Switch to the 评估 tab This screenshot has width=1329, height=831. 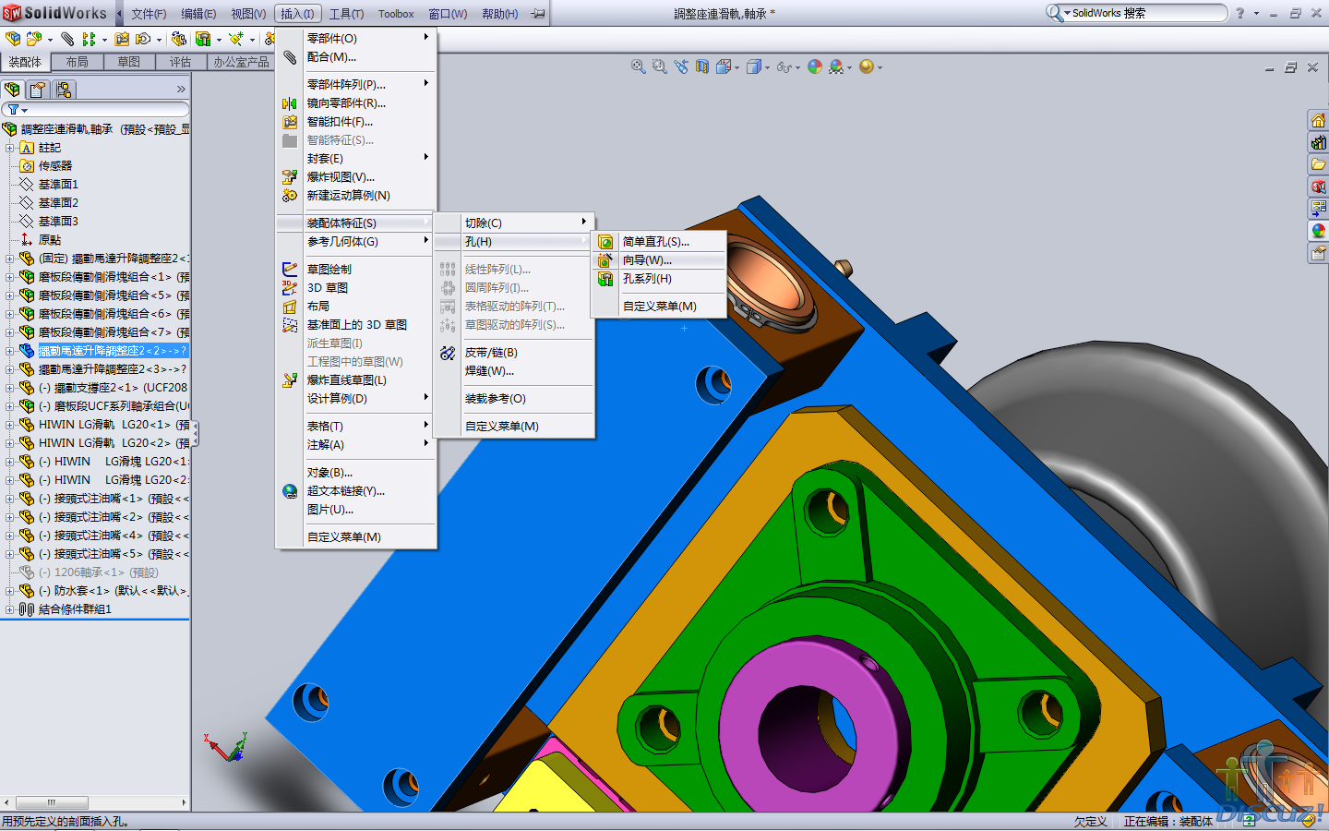(180, 62)
